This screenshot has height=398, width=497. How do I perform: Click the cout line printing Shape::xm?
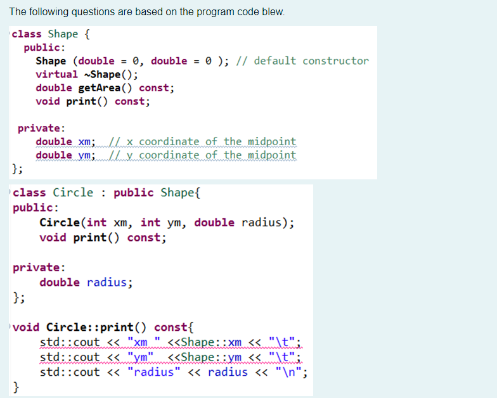coord(171,342)
